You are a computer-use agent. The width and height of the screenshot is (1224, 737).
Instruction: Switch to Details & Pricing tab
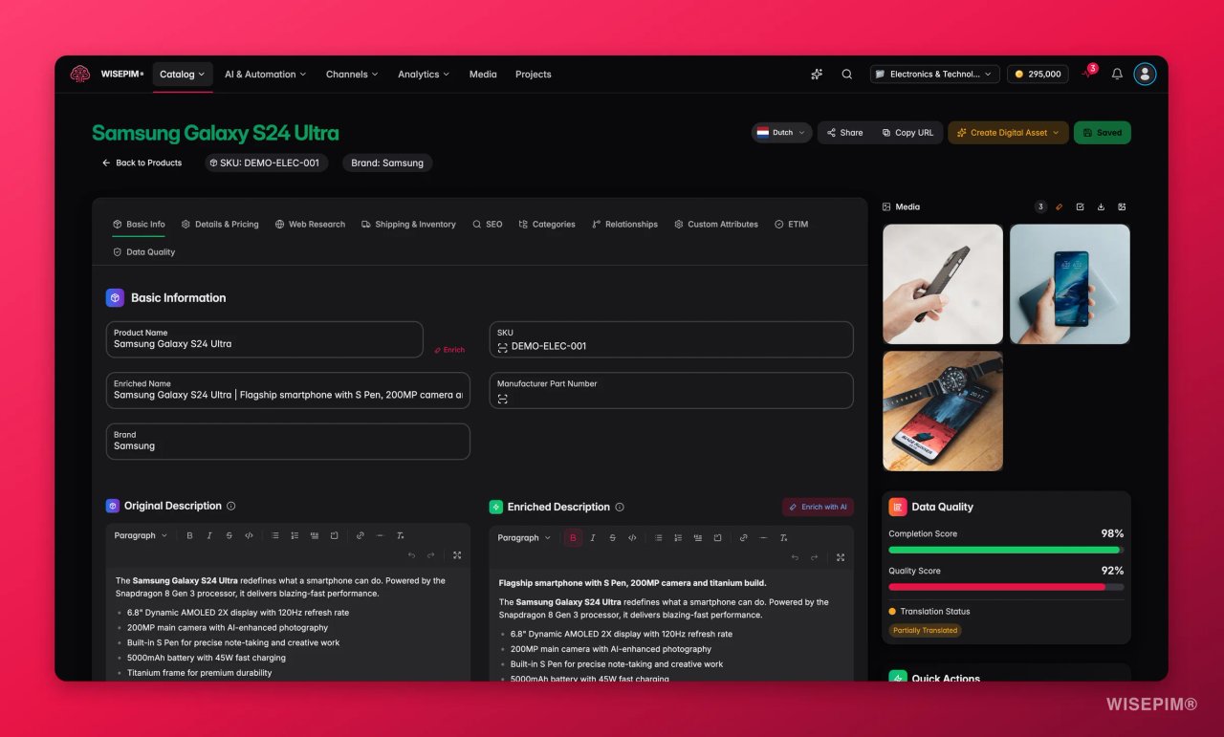220,224
